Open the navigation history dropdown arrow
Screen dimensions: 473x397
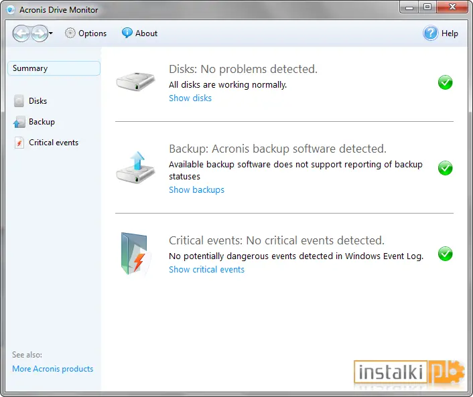(x=51, y=33)
